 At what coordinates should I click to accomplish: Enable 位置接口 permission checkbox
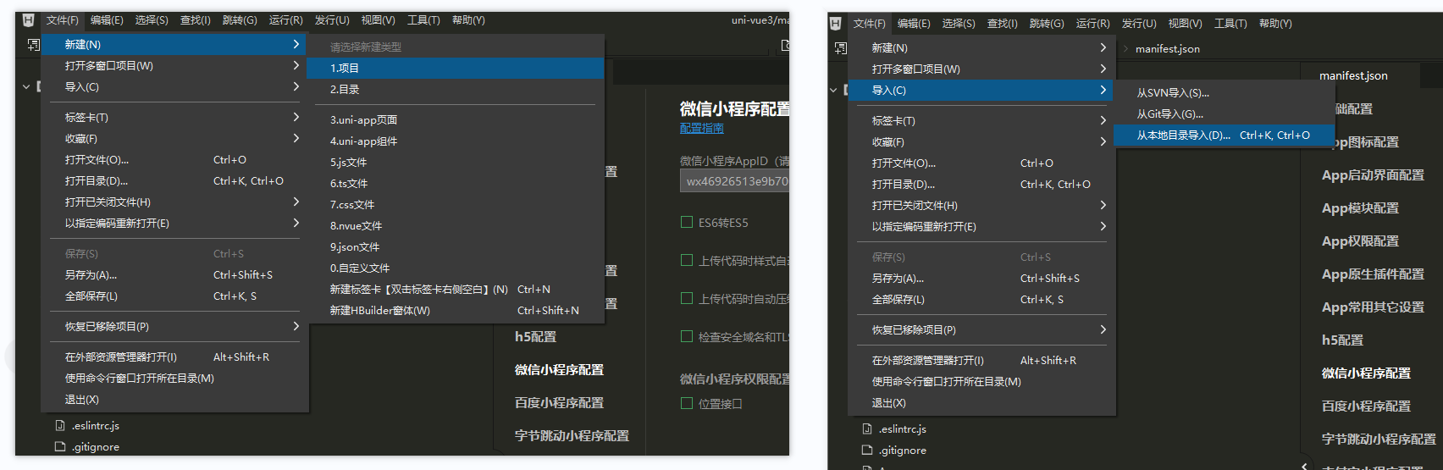pyautogui.click(x=687, y=403)
